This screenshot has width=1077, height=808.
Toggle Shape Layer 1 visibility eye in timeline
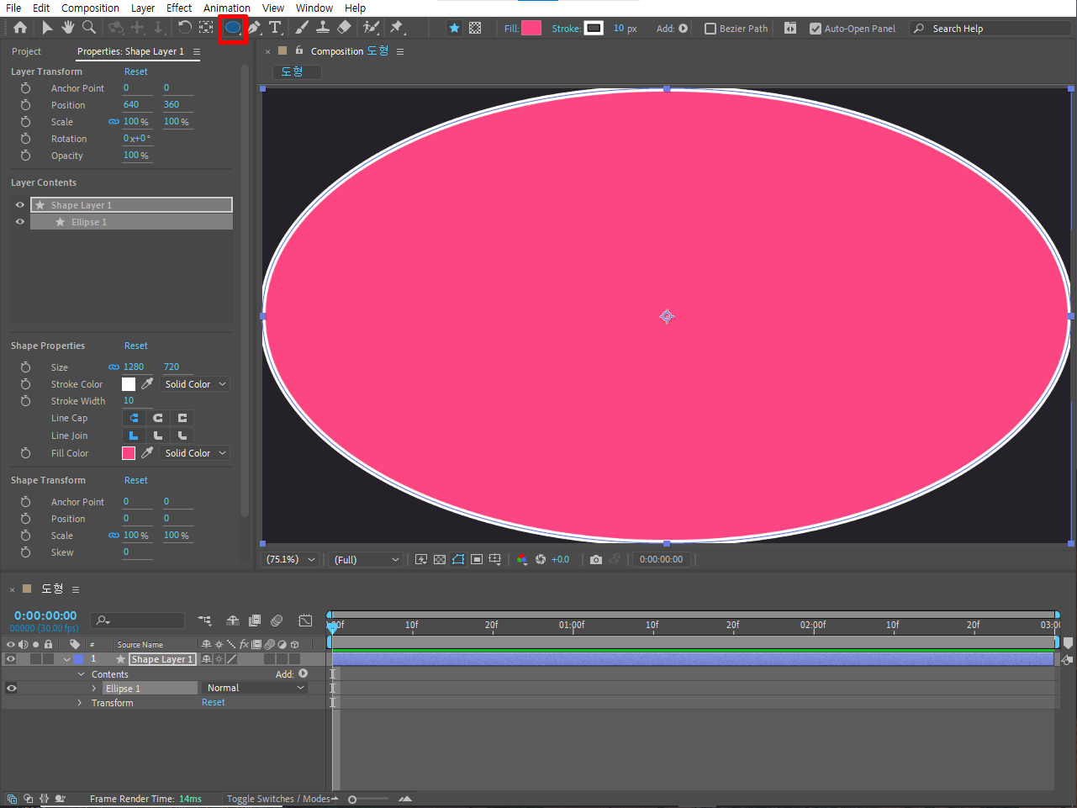tap(11, 659)
